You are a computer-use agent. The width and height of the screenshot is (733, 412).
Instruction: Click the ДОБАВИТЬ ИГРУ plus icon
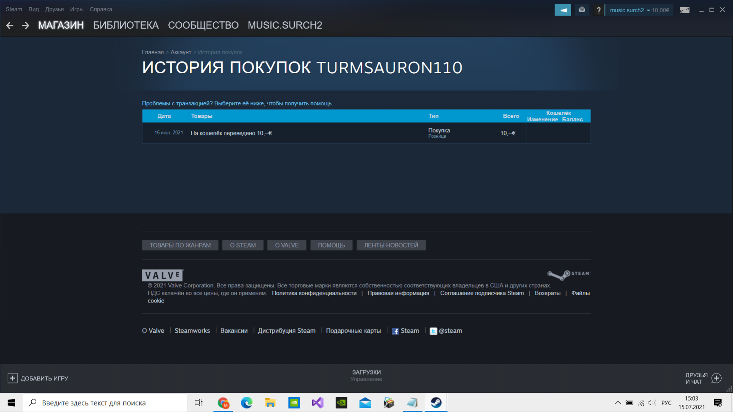[x=12, y=378]
